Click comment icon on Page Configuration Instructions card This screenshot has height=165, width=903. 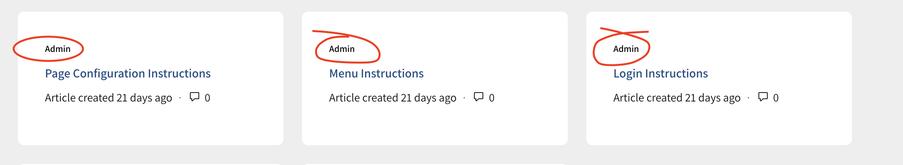click(194, 97)
